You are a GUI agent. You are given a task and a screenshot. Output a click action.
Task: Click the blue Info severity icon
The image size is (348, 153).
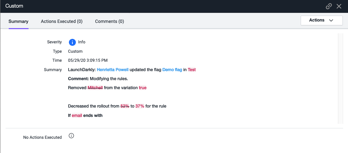coord(72,42)
